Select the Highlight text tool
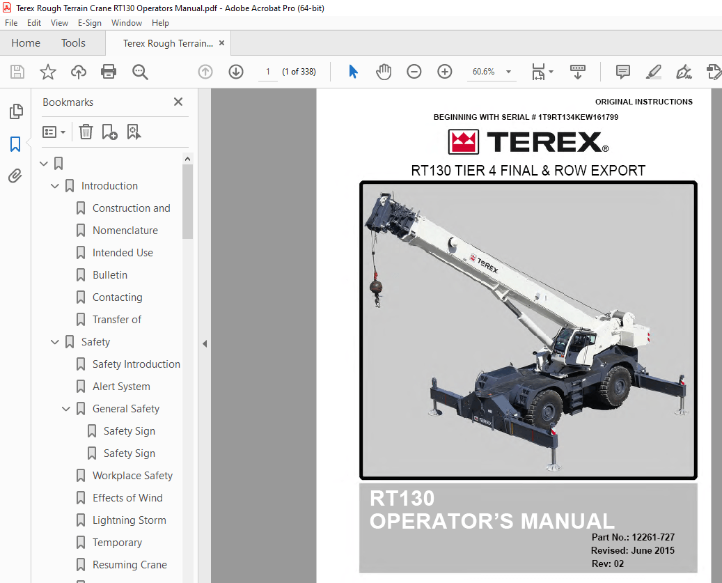The image size is (722, 583). pyautogui.click(x=652, y=72)
